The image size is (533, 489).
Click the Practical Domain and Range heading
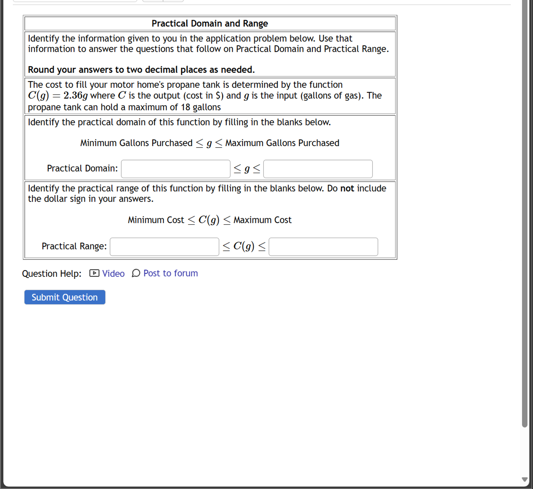[x=210, y=24]
